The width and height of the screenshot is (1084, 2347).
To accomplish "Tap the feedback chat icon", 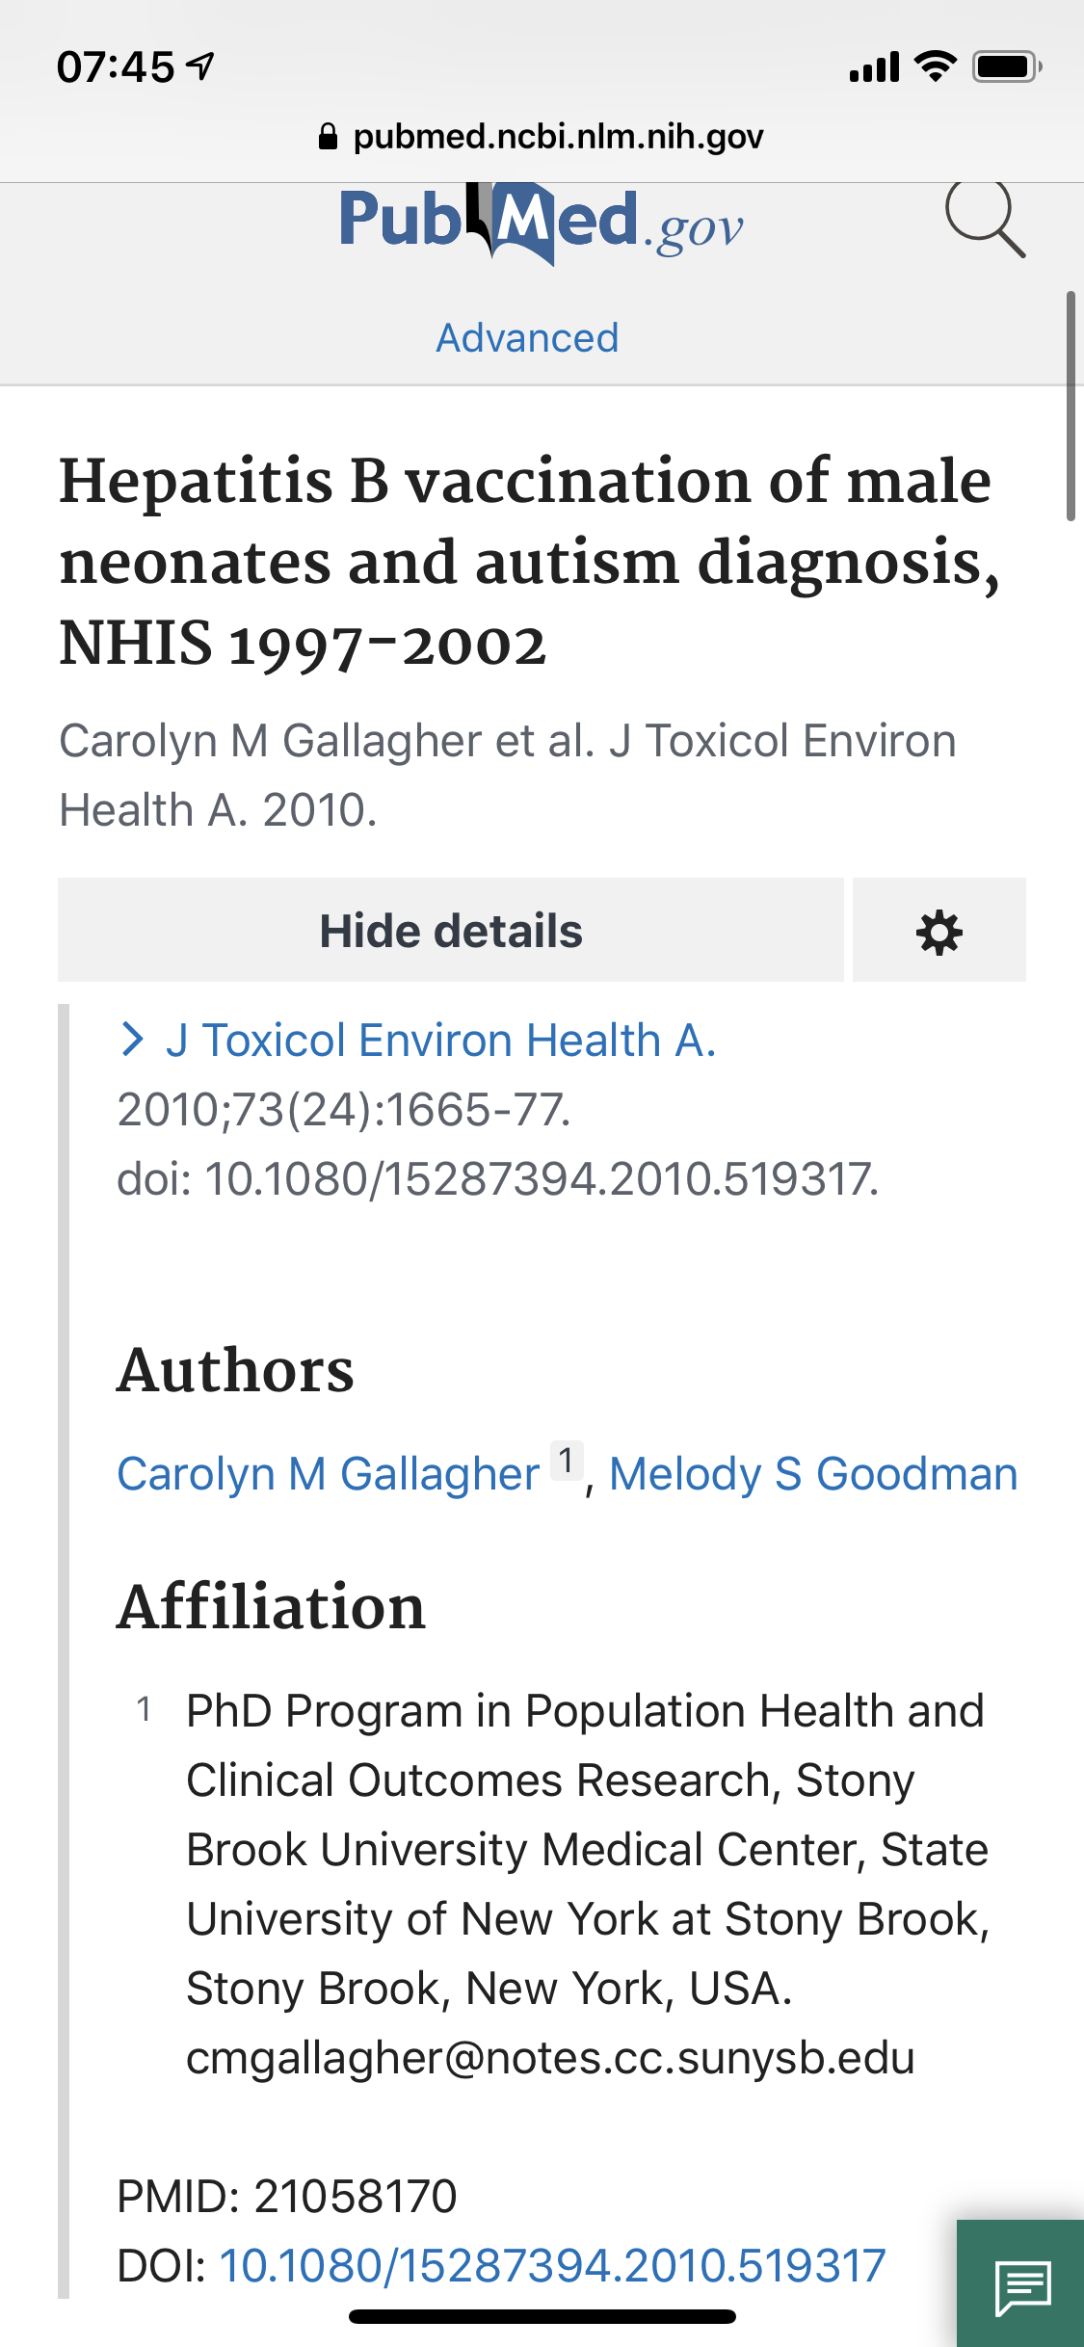I will [x=1022, y=2285].
